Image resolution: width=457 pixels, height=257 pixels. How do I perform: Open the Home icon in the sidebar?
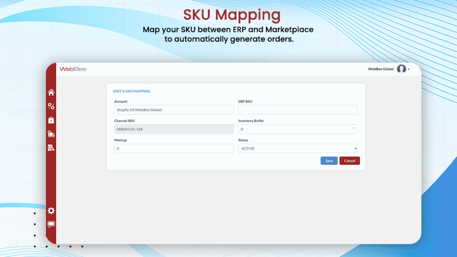tap(51, 92)
